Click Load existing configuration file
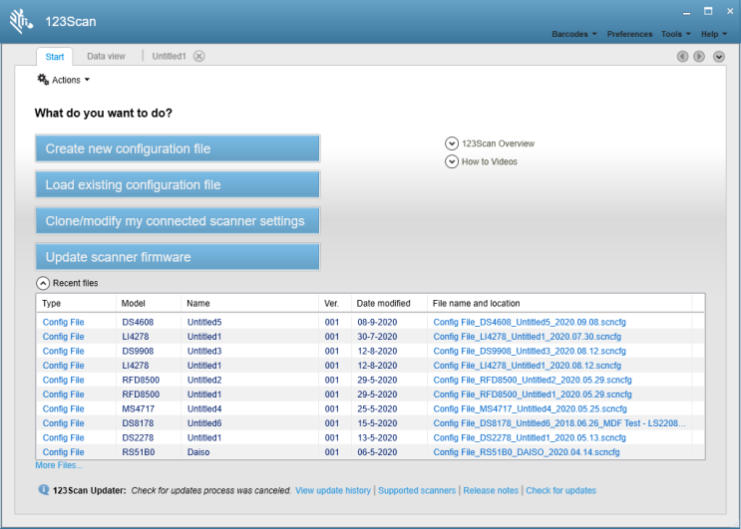 (178, 185)
